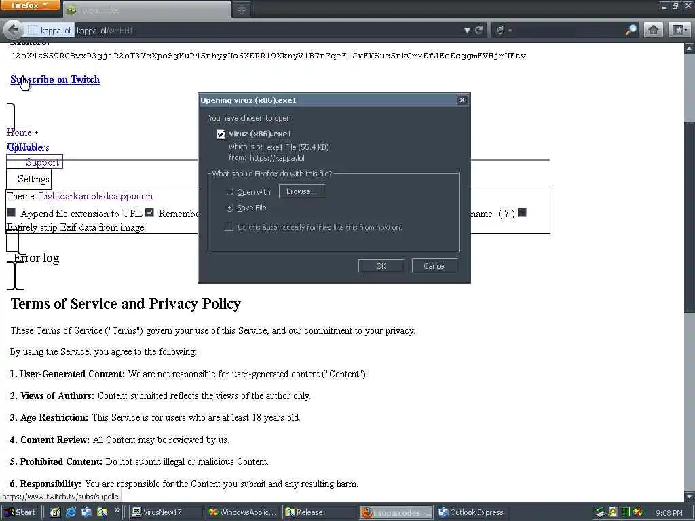Select the supa.codes browser tab

coord(147,9)
